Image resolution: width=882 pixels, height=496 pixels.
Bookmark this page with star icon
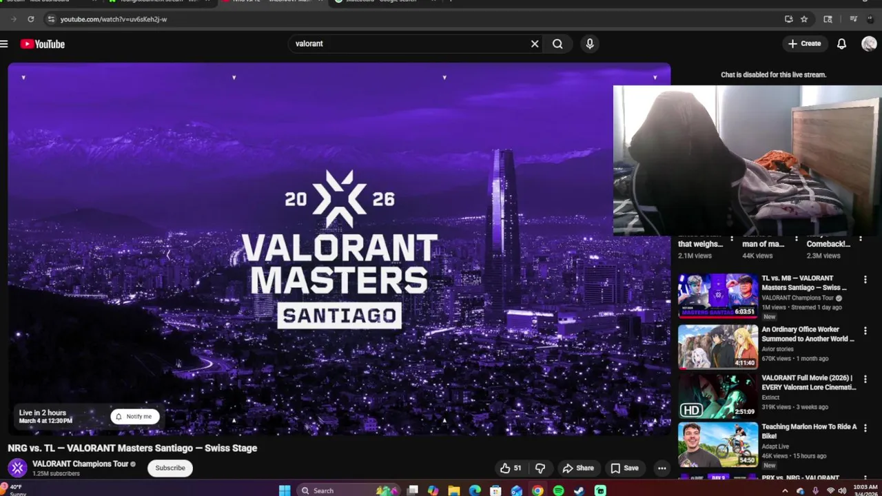804,19
